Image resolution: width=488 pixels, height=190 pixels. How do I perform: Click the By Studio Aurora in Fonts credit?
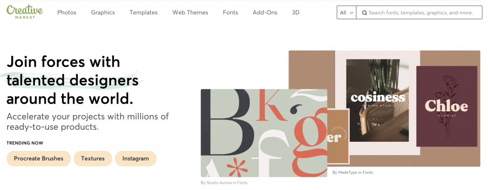click(x=224, y=183)
